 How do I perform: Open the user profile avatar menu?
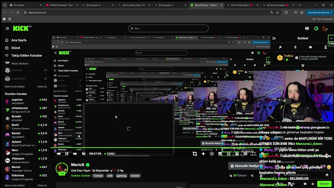[325, 28]
